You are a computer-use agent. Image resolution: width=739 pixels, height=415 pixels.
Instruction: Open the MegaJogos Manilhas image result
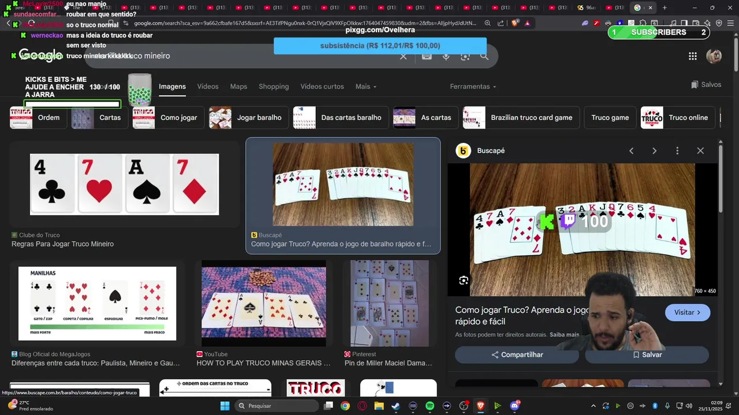coord(97,303)
